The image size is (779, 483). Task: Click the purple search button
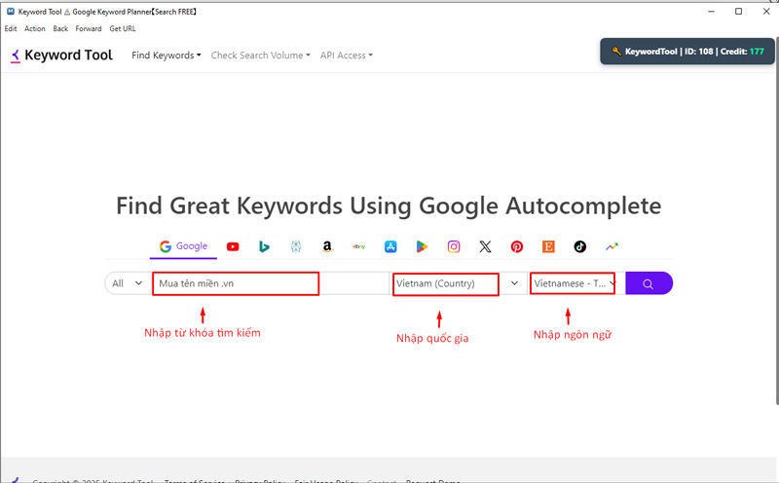click(649, 283)
